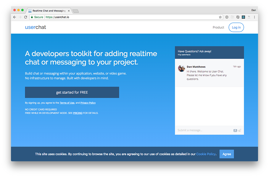Click the circled info extension icon
269x177 pixels.
coord(227,17)
